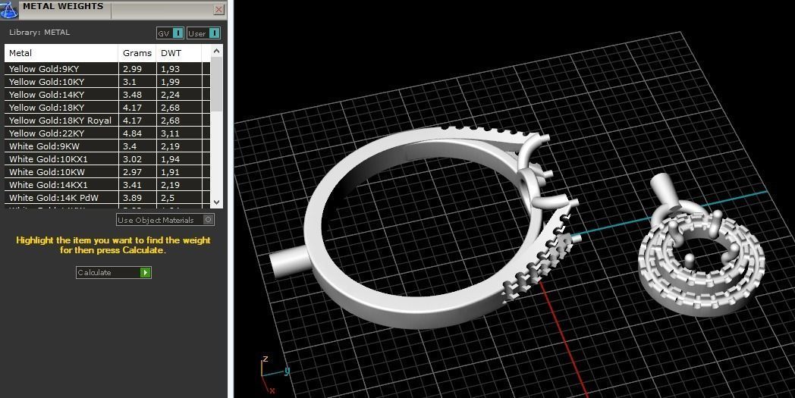This screenshot has width=795, height=398.
Task: Click the 3,11 DWT value
Action: coord(171,133)
